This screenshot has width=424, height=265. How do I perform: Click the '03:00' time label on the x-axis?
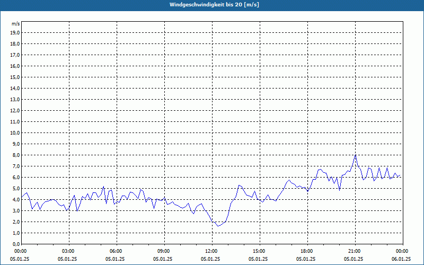pyautogui.click(x=69, y=251)
